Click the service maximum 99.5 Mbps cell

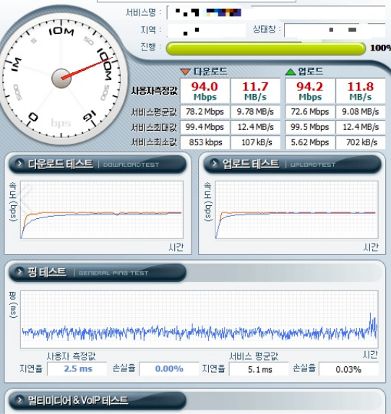point(310,127)
